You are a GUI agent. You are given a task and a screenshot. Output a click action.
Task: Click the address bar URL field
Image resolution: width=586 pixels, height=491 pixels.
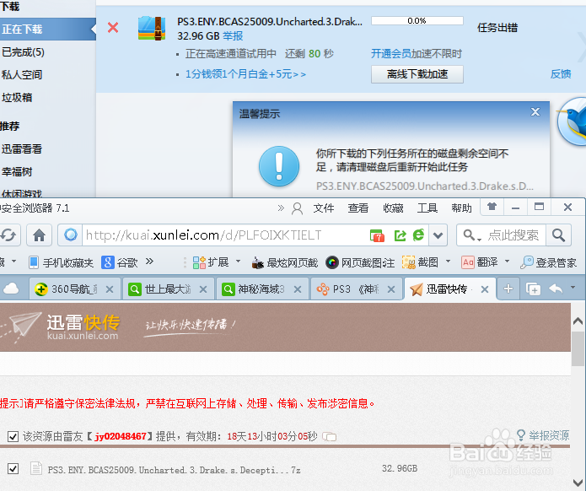pyautogui.click(x=224, y=235)
